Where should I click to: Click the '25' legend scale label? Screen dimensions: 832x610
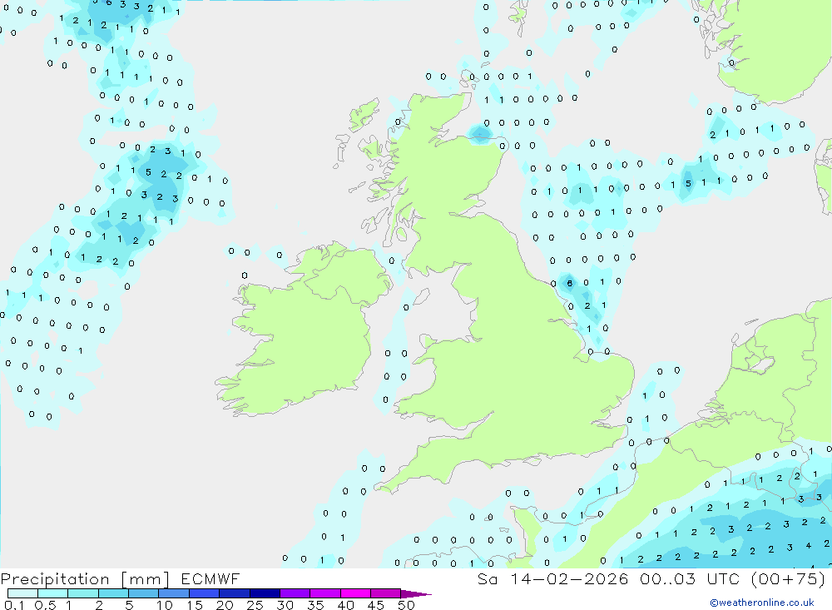255,605
